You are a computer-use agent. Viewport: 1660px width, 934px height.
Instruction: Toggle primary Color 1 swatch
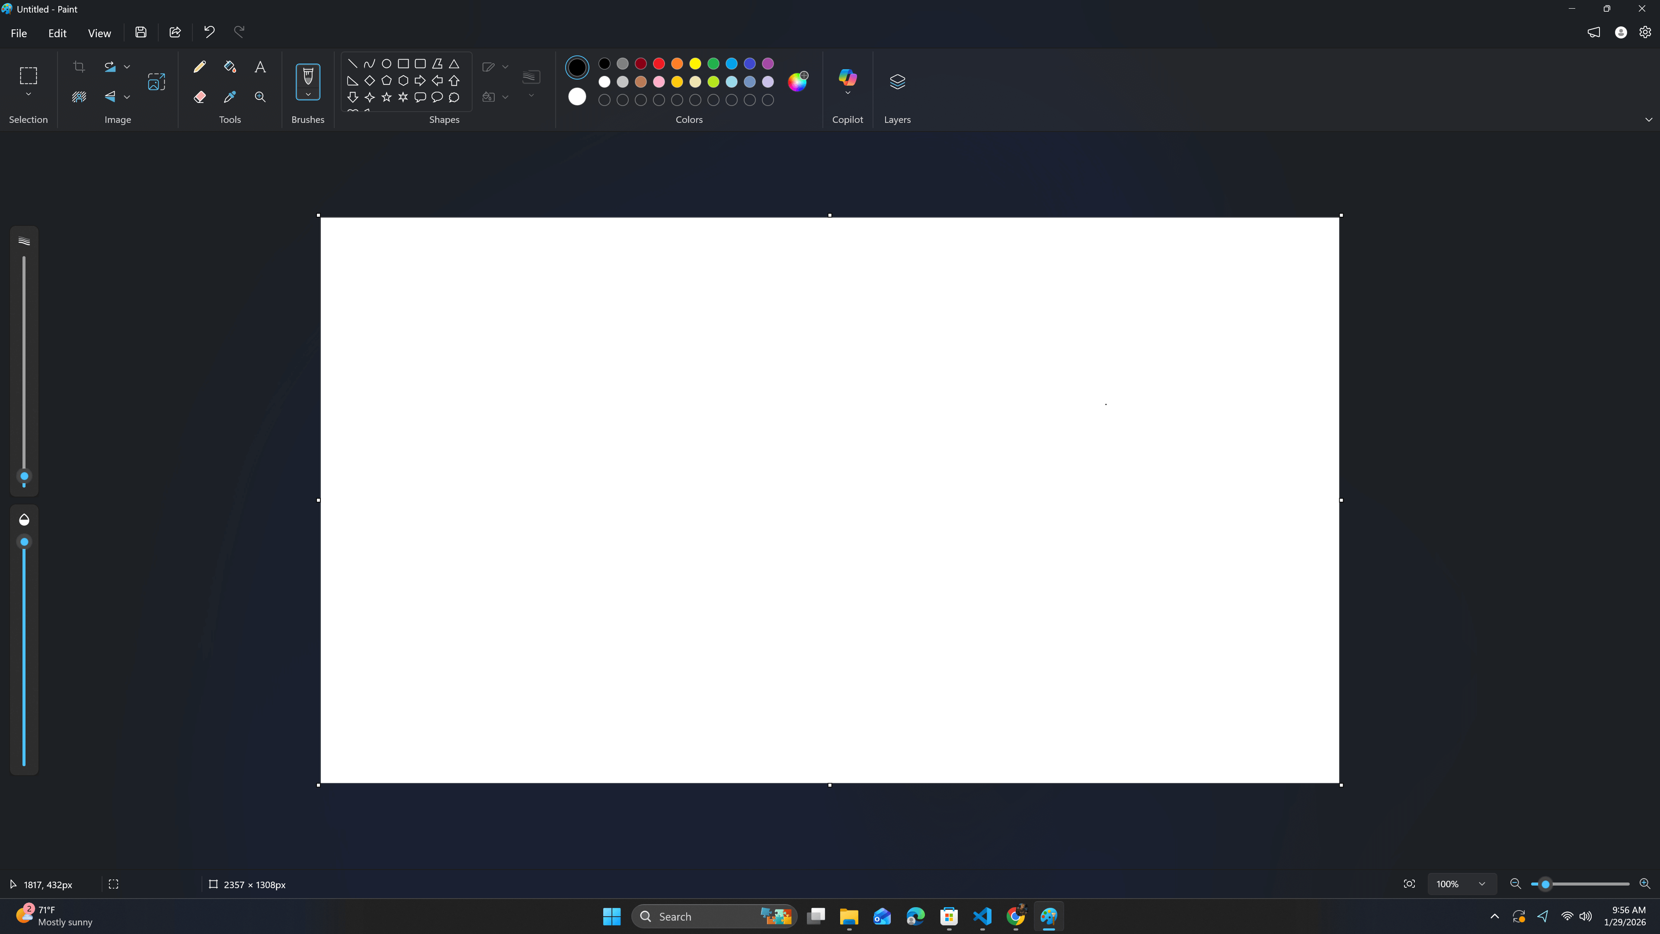[x=577, y=67]
